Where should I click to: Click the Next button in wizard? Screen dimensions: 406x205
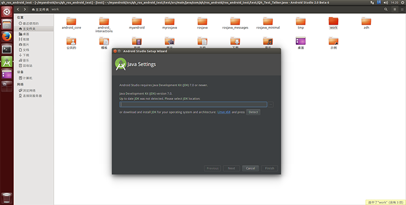click(232, 168)
